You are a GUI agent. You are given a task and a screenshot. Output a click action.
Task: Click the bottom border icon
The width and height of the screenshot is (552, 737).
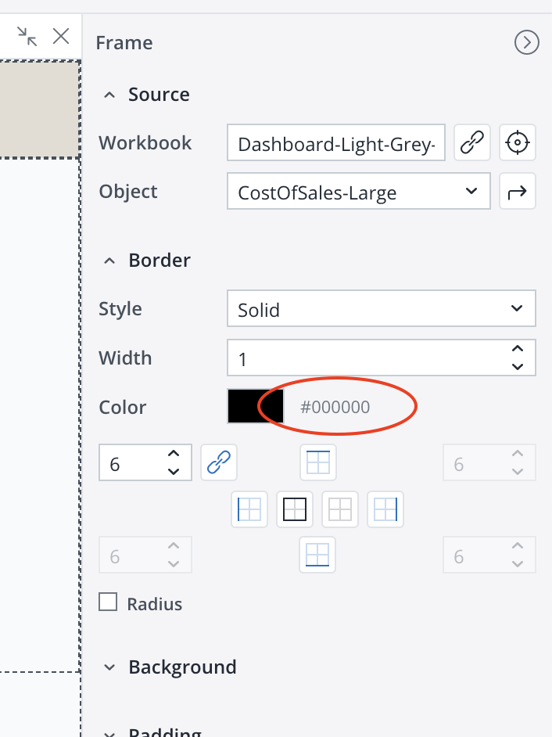pyautogui.click(x=318, y=555)
